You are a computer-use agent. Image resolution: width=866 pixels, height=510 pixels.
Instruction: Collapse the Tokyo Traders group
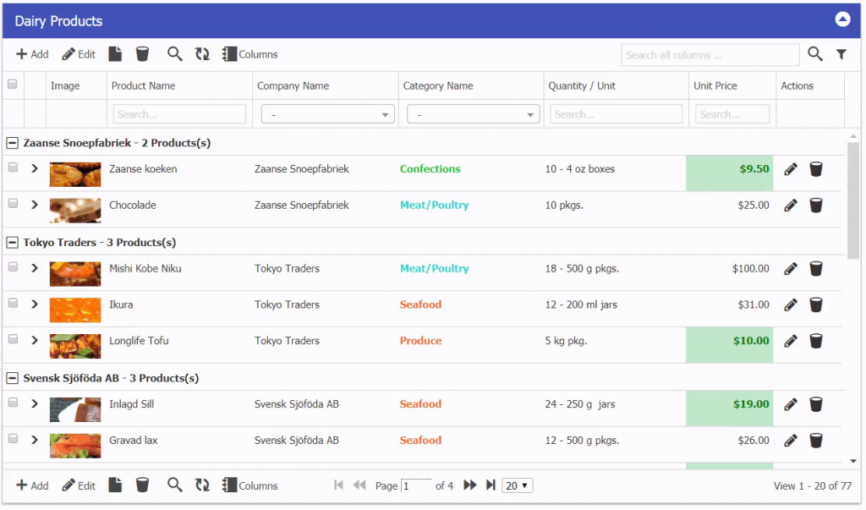tap(13, 243)
